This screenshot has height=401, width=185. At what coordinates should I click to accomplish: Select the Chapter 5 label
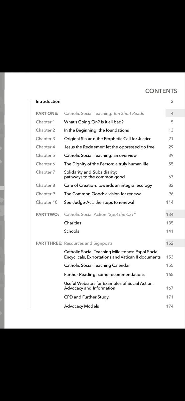click(45, 155)
